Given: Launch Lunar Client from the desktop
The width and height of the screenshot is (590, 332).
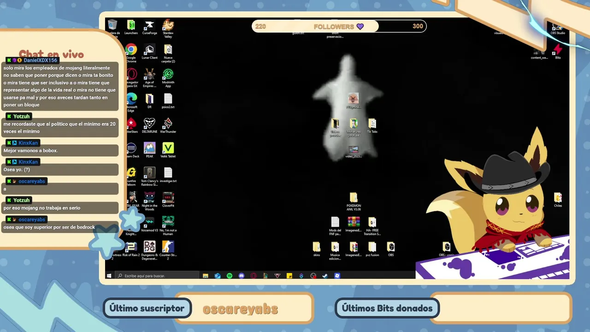Looking at the screenshot, I should [149, 52].
